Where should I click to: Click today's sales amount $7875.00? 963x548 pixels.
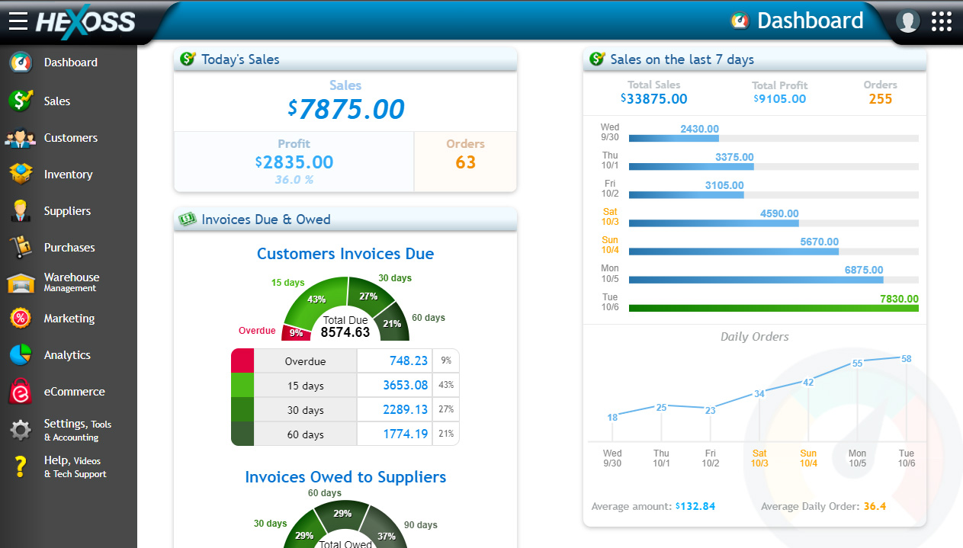pos(346,109)
